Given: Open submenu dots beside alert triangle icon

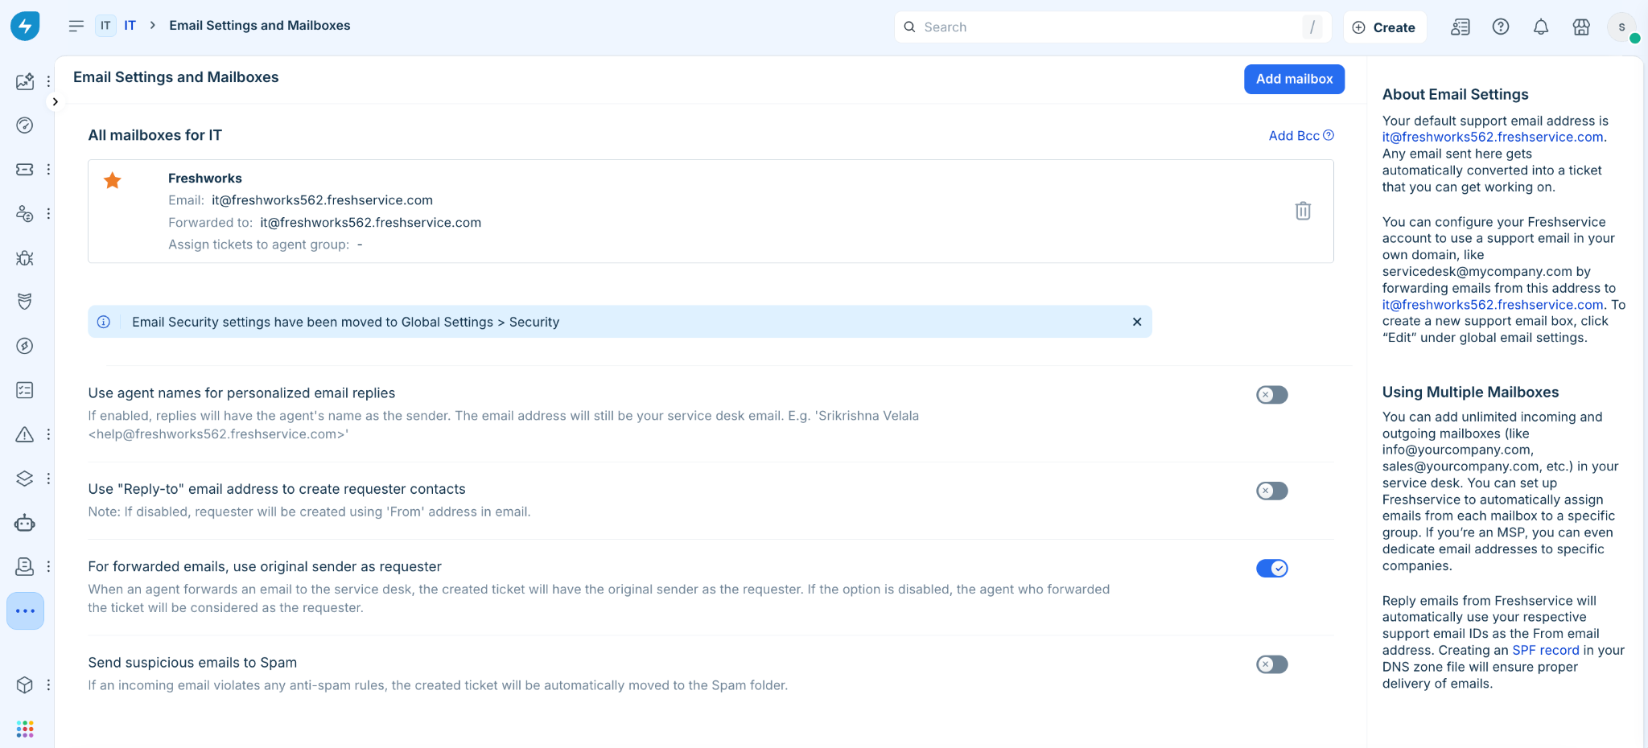Looking at the screenshot, I should click(48, 434).
